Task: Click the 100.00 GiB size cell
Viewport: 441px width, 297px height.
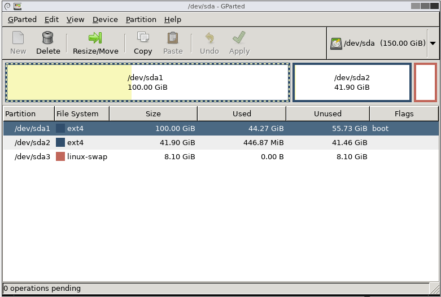Action: pyautogui.click(x=175, y=128)
